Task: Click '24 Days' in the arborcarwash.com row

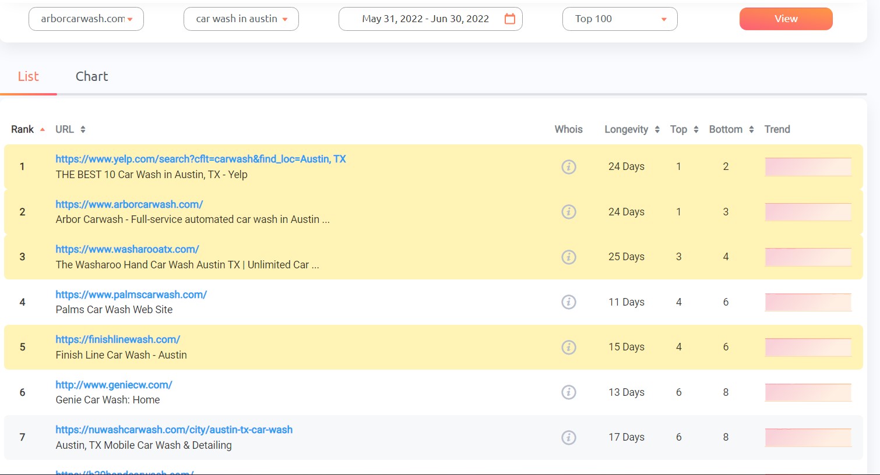Action: 626,212
